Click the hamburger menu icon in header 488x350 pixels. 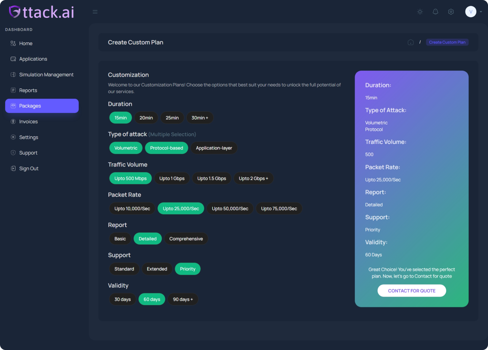tap(95, 12)
